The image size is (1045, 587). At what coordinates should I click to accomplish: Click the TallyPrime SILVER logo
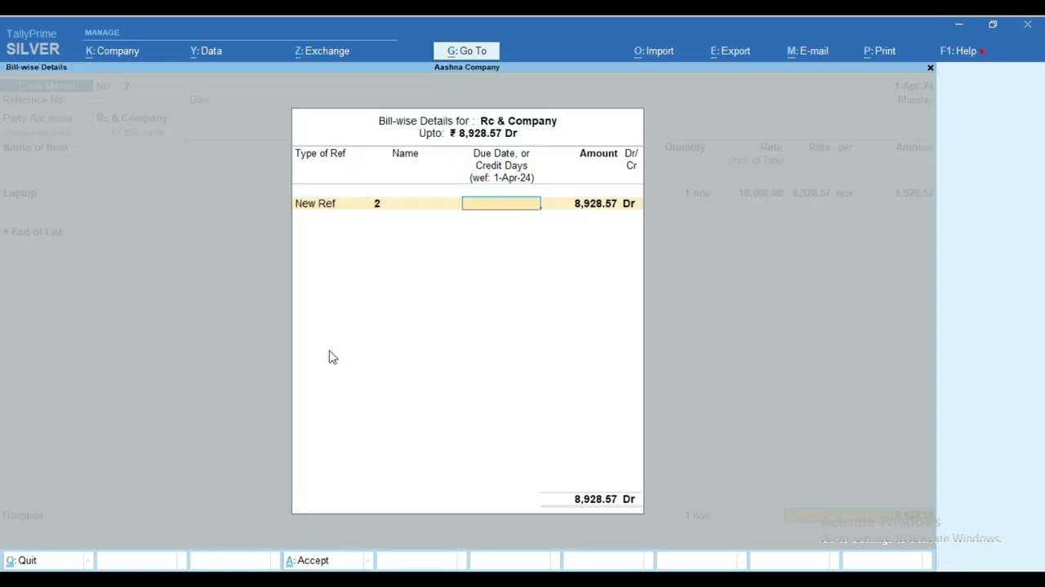(33, 42)
